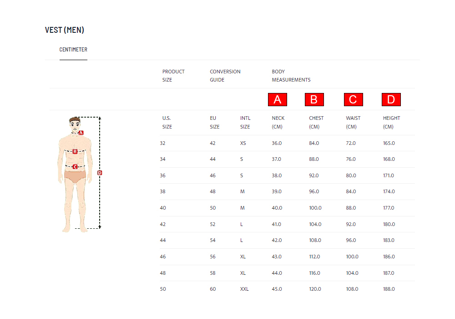
Task: Click chest value 100.0 in the US 40 row
Action: (315, 208)
